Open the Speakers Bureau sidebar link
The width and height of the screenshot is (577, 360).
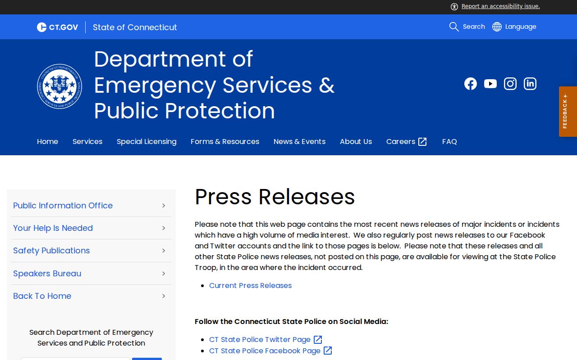pyautogui.click(x=47, y=274)
